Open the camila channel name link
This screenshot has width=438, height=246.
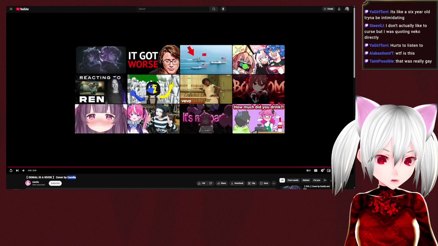(36, 182)
